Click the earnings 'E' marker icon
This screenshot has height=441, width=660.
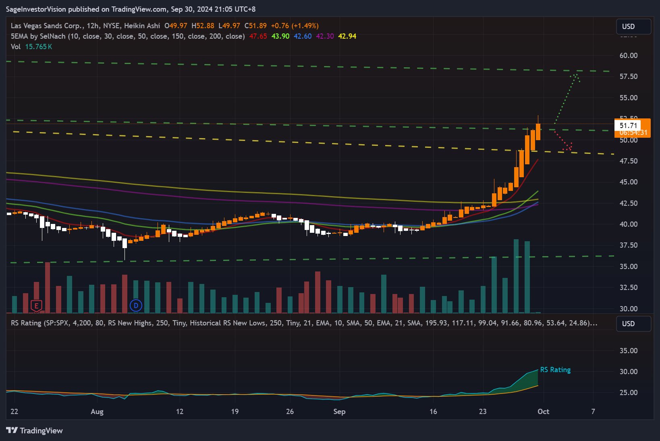click(x=36, y=306)
